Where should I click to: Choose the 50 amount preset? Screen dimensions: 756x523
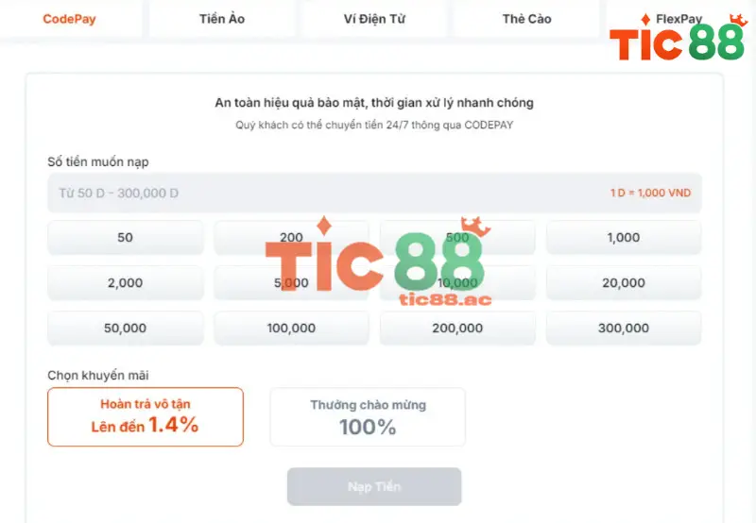(x=125, y=237)
